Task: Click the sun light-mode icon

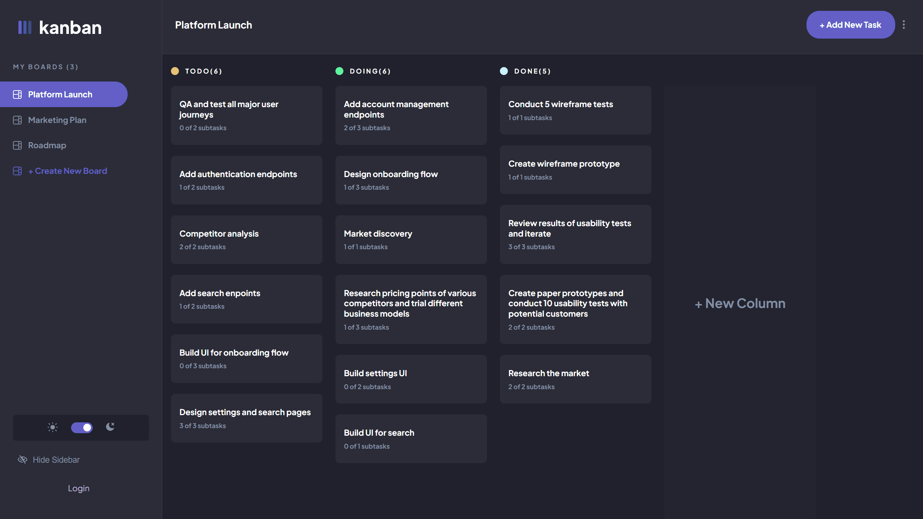Action: [x=53, y=427]
